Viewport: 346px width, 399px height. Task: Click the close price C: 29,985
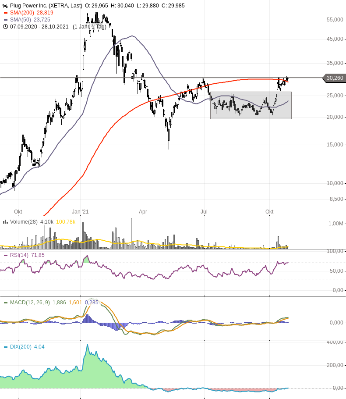[x=173, y=6]
